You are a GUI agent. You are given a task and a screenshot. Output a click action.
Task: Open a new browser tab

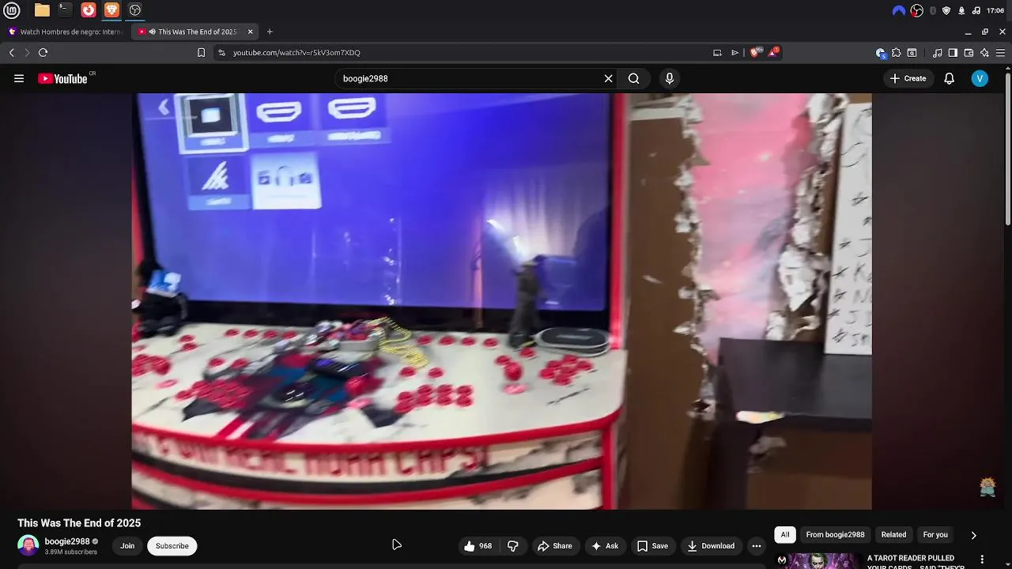click(270, 32)
